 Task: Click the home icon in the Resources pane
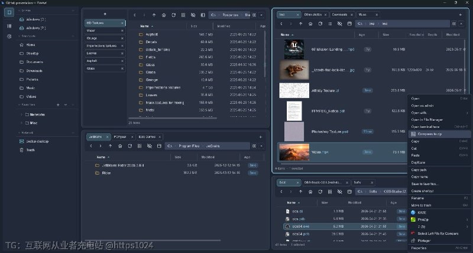[x=164, y=15]
